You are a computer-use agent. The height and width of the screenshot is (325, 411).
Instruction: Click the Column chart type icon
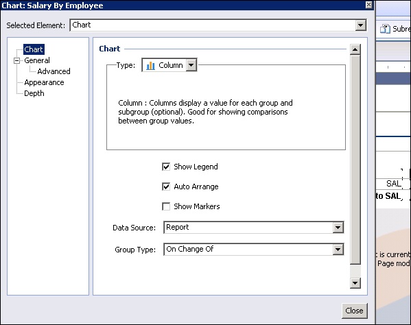coord(150,65)
